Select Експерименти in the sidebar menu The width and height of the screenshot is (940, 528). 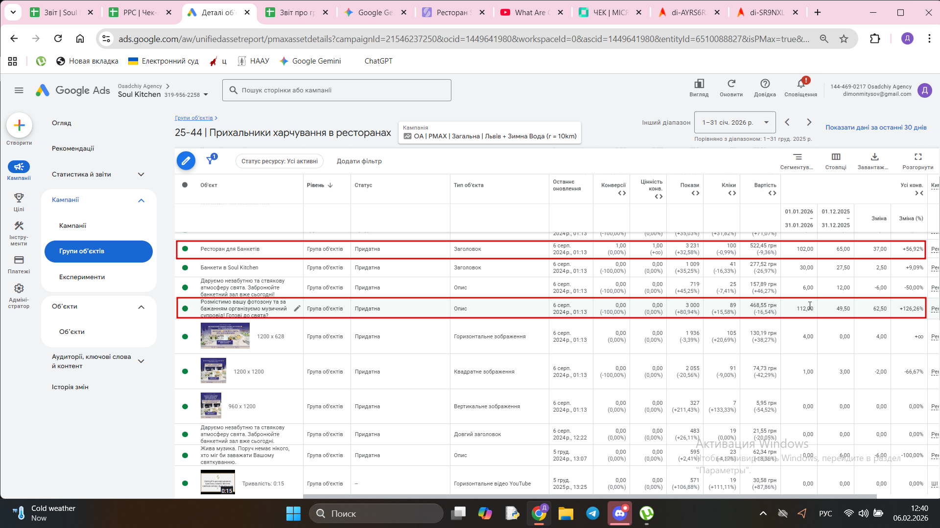click(x=82, y=277)
